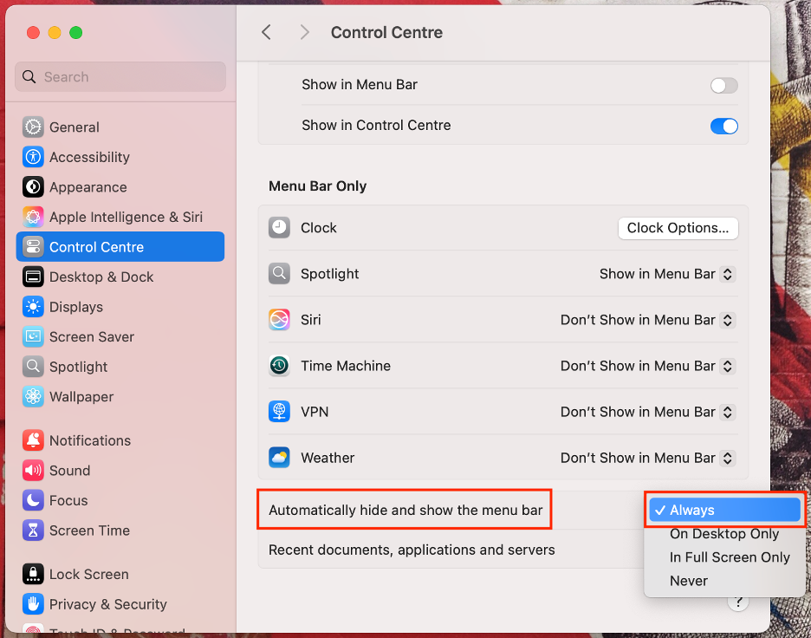Select Never for hiding the menu bar
The width and height of the screenshot is (811, 638).
(x=688, y=581)
